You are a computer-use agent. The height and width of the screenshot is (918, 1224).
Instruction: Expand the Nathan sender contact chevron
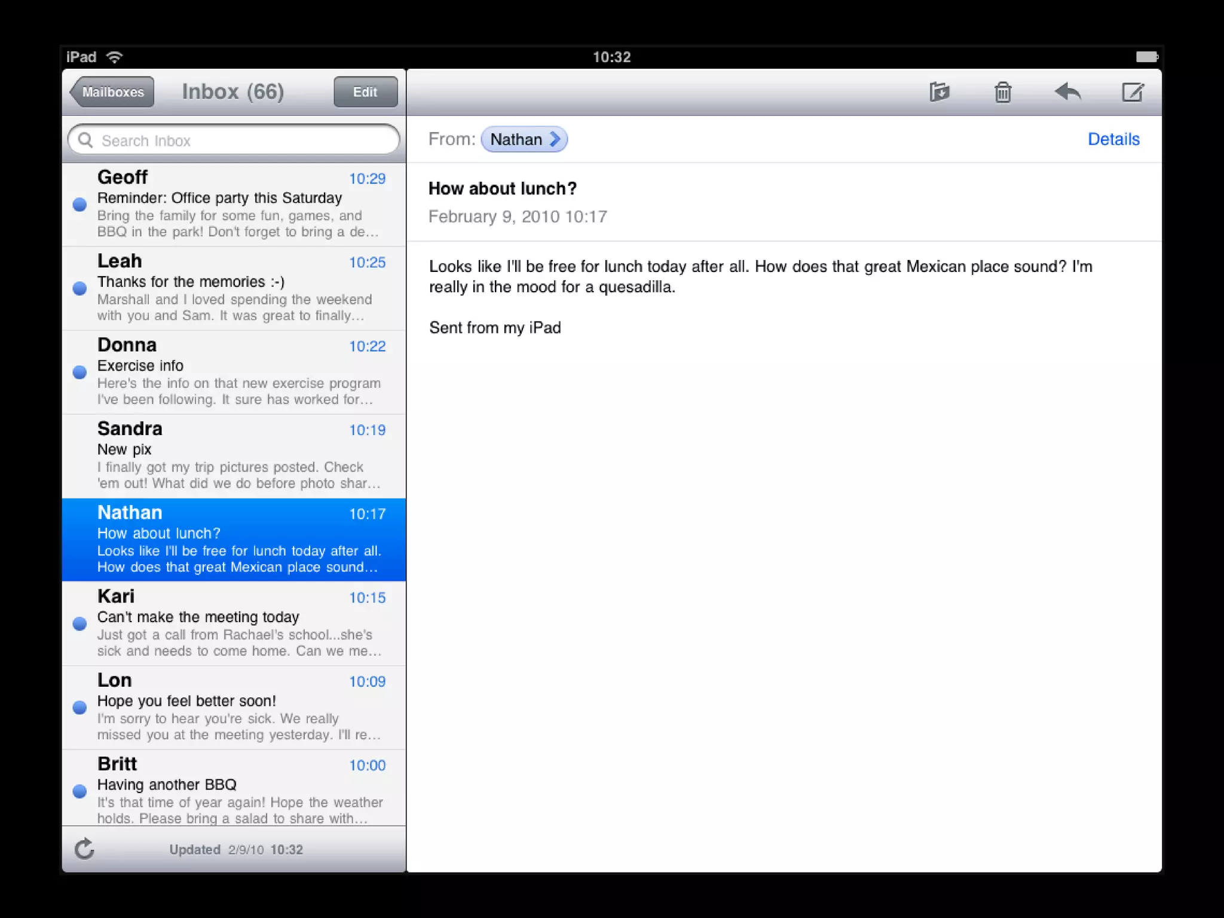[x=555, y=139]
